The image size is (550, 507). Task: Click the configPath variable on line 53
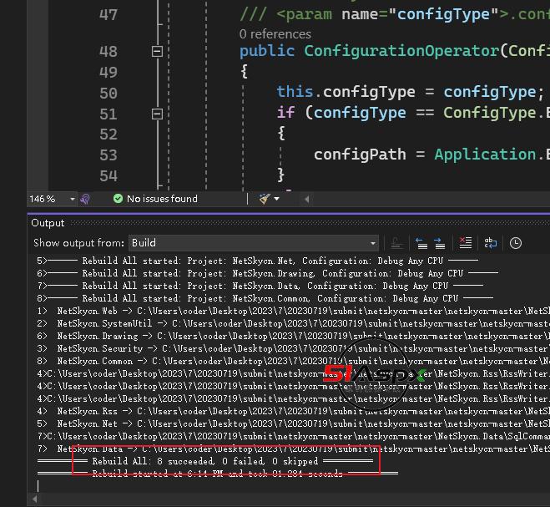coord(360,155)
